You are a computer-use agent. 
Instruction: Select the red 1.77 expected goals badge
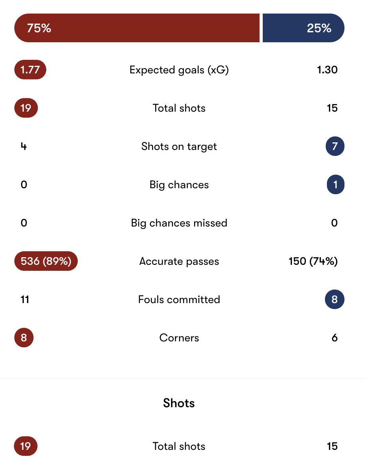pyautogui.click(x=30, y=70)
